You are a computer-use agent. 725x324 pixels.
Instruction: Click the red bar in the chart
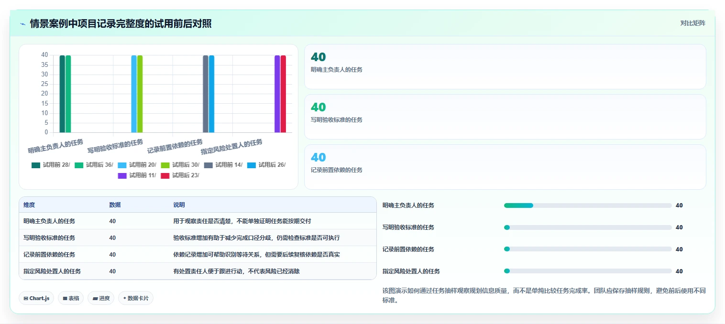283,94
